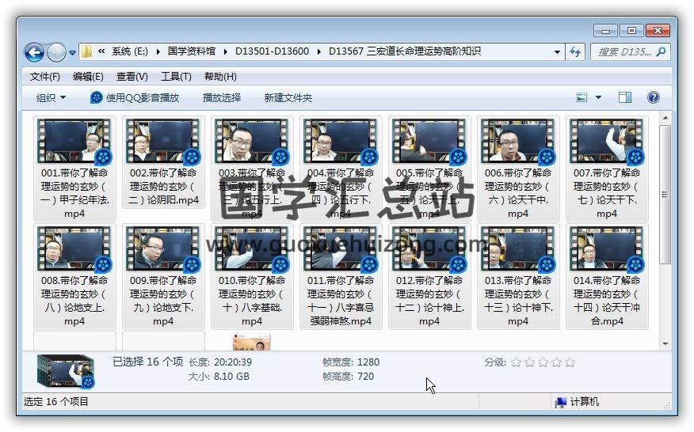Click the 播放选择 button
The width and height of the screenshot is (694, 432).
point(221,97)
